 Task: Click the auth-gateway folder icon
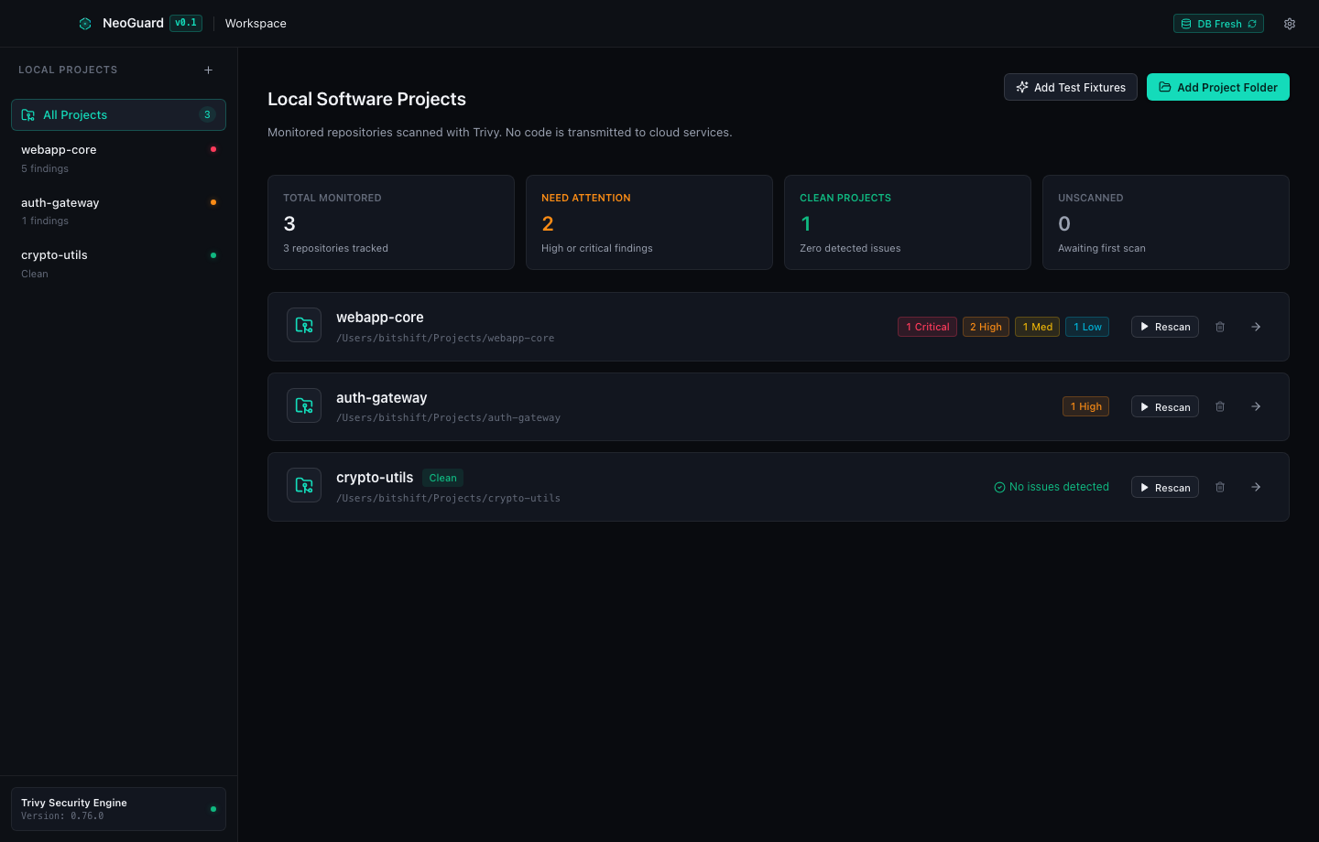[x=304, y=405]
